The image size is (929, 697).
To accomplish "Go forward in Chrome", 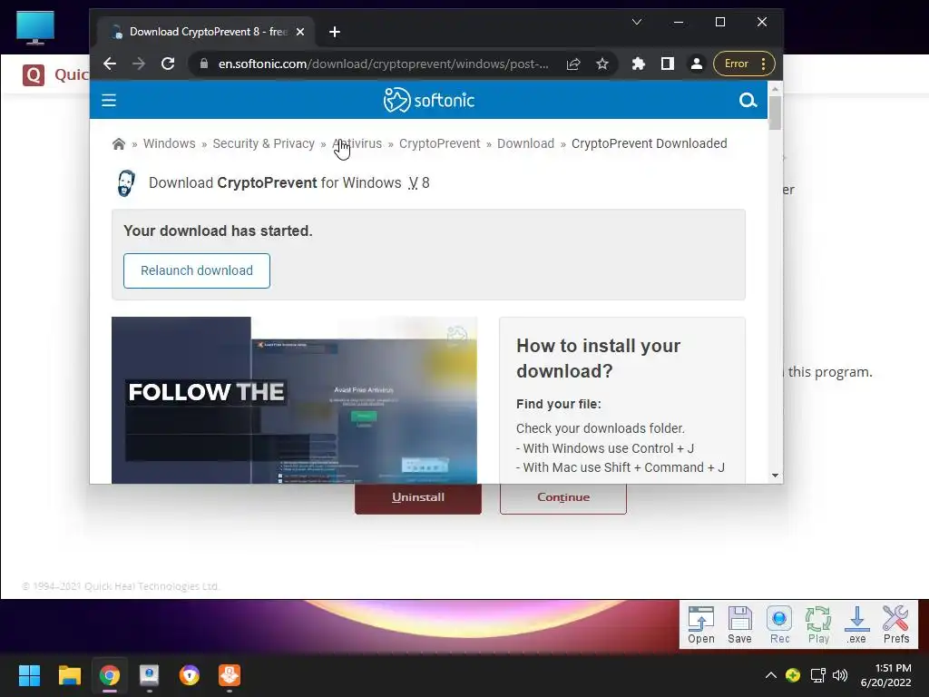I will pyautogui.click(x=139, y=64).
